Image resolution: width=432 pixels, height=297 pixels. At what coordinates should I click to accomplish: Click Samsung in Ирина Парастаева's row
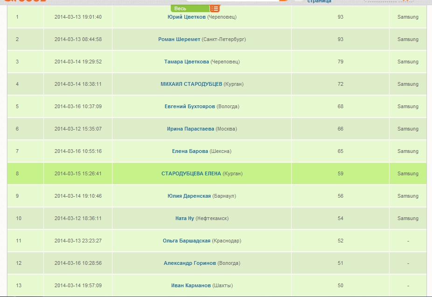coord(408,129)
